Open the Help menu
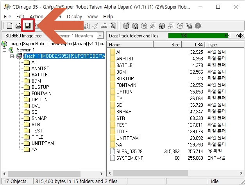245x185 pixels. tap(108, 16)
